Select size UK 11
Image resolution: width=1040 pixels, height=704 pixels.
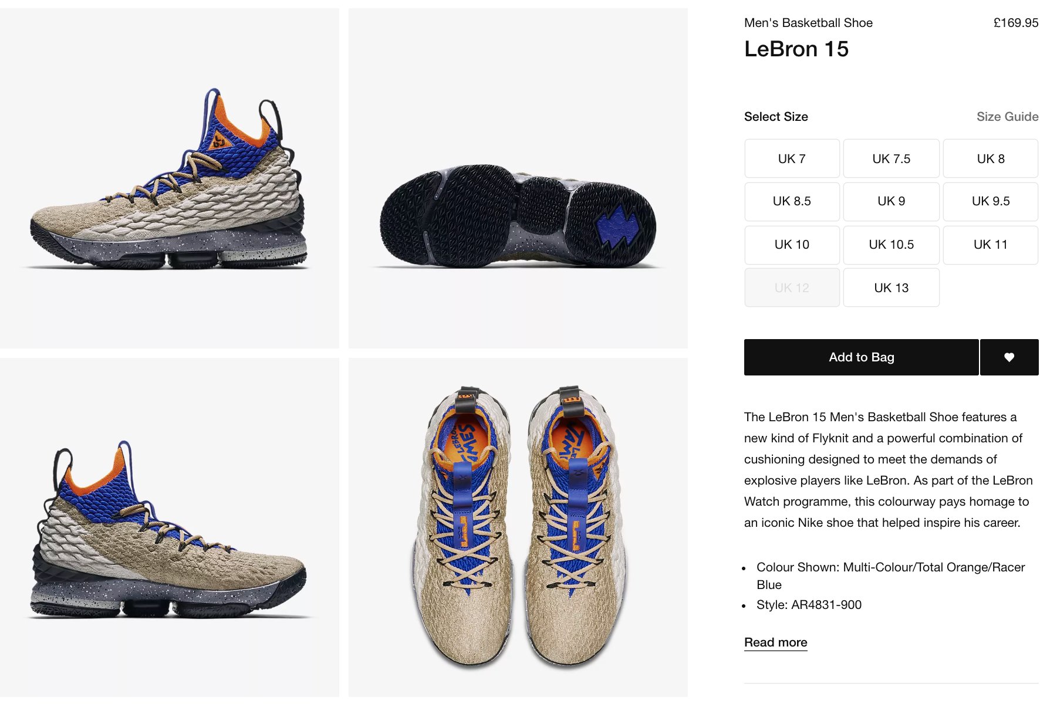tap(991, 245)
